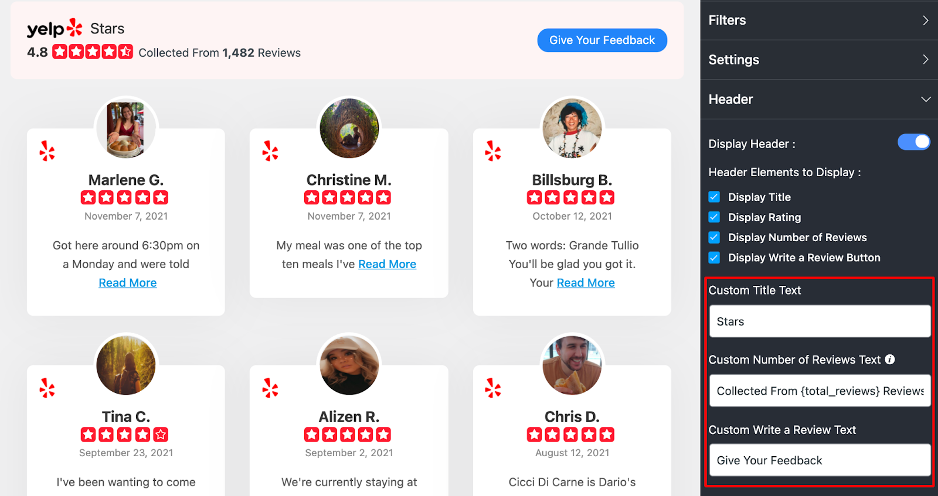Viewport: 938px width, 496px height.
Task: Open Read More on Christine M.'s review
Action: click(x=388, y=264)
